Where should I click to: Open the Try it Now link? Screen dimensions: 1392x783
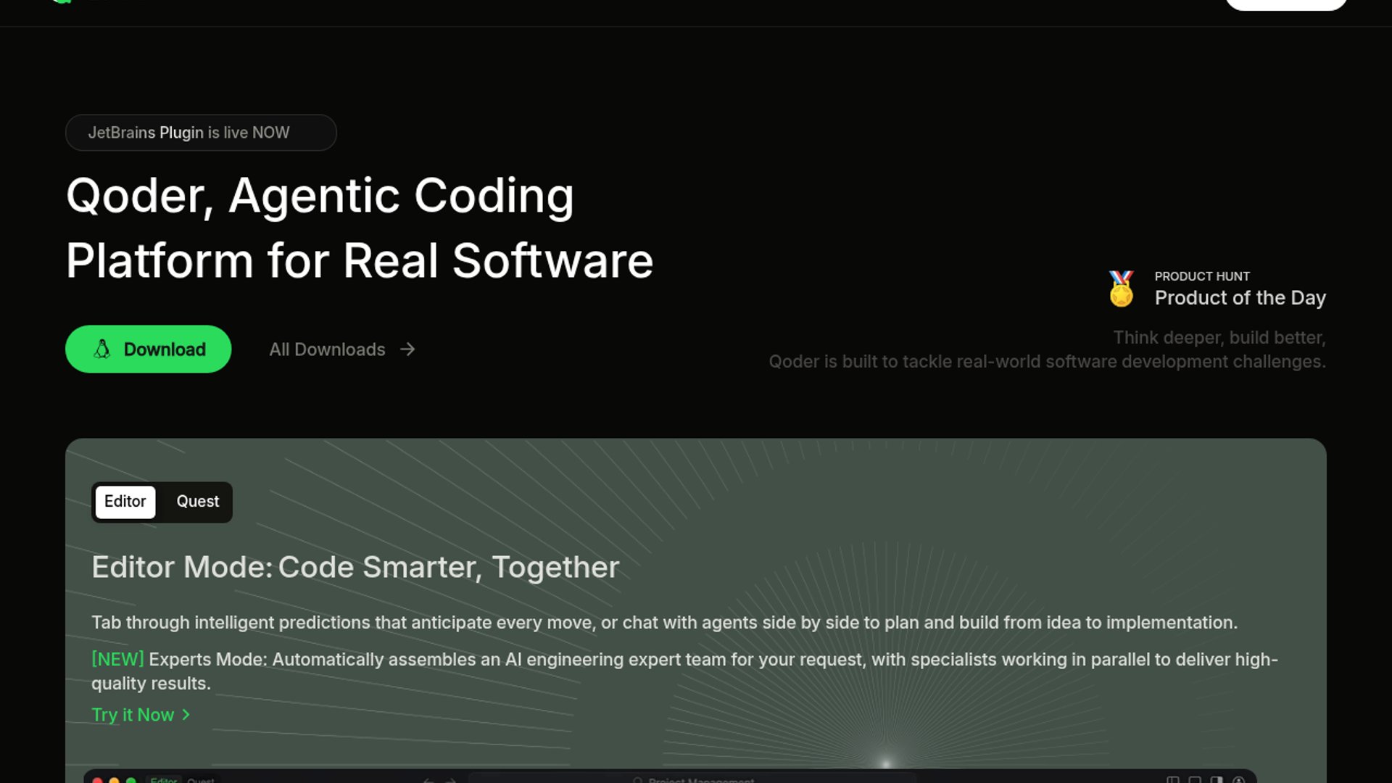(133, 715)
